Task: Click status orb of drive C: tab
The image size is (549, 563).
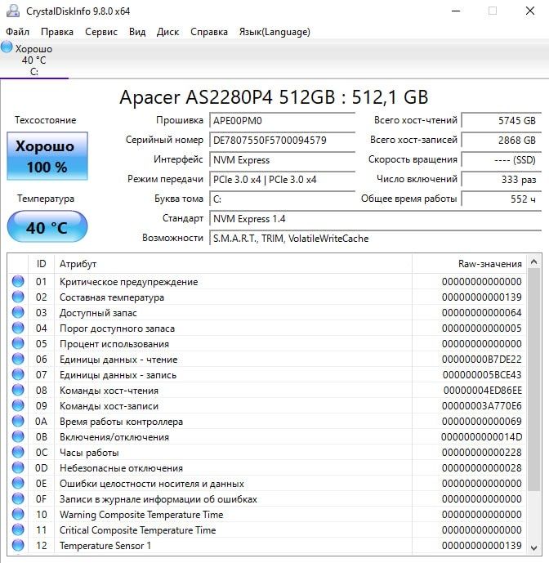Action: pos(7,47)
